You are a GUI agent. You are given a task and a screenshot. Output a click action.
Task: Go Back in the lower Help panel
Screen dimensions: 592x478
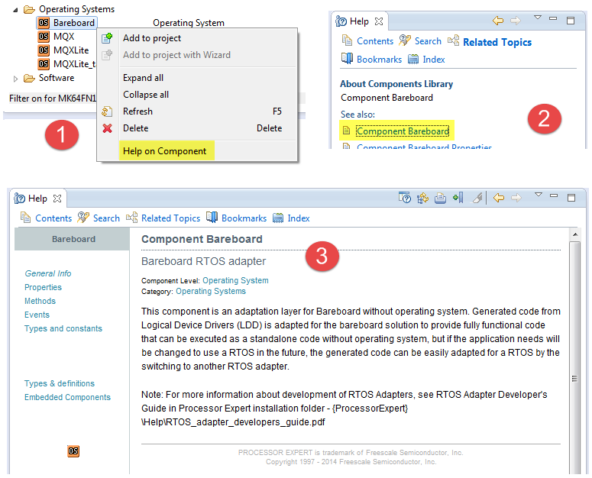[x=499, y=197]
